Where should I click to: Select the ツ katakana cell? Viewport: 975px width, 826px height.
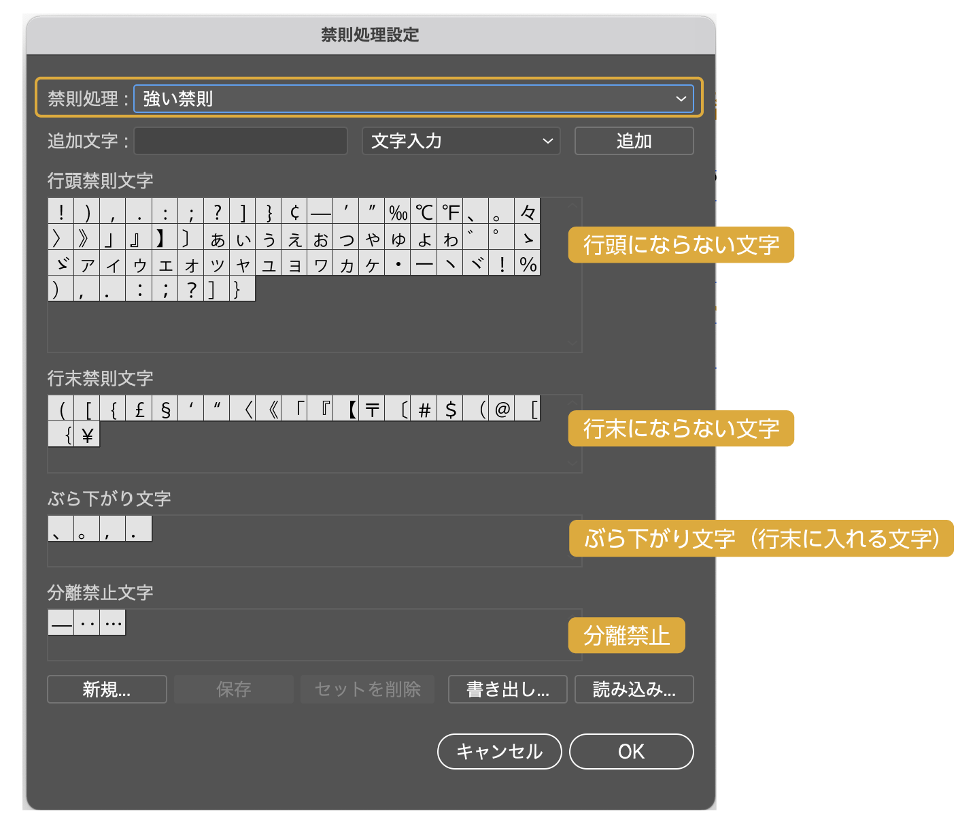pos(217,263)
